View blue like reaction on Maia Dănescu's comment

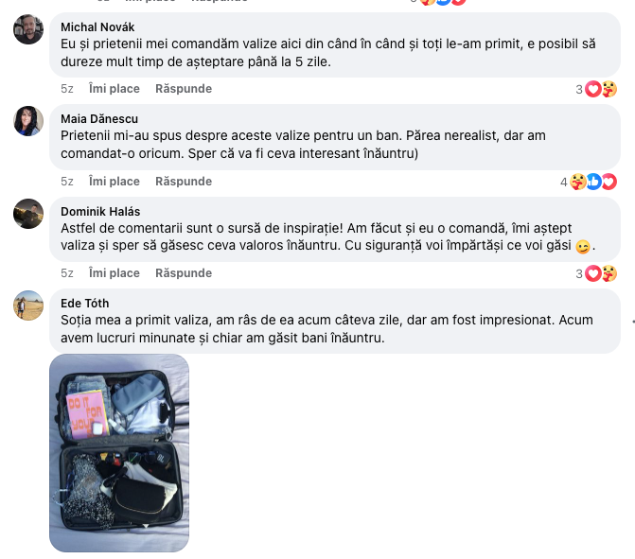click(x=593, y=182)
